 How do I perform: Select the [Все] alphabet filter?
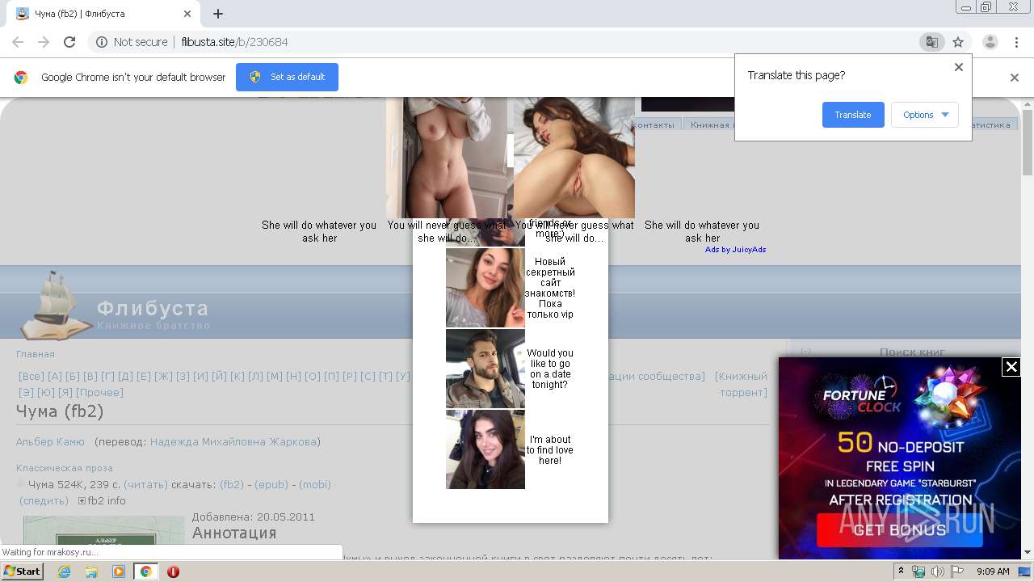point(32,377)
